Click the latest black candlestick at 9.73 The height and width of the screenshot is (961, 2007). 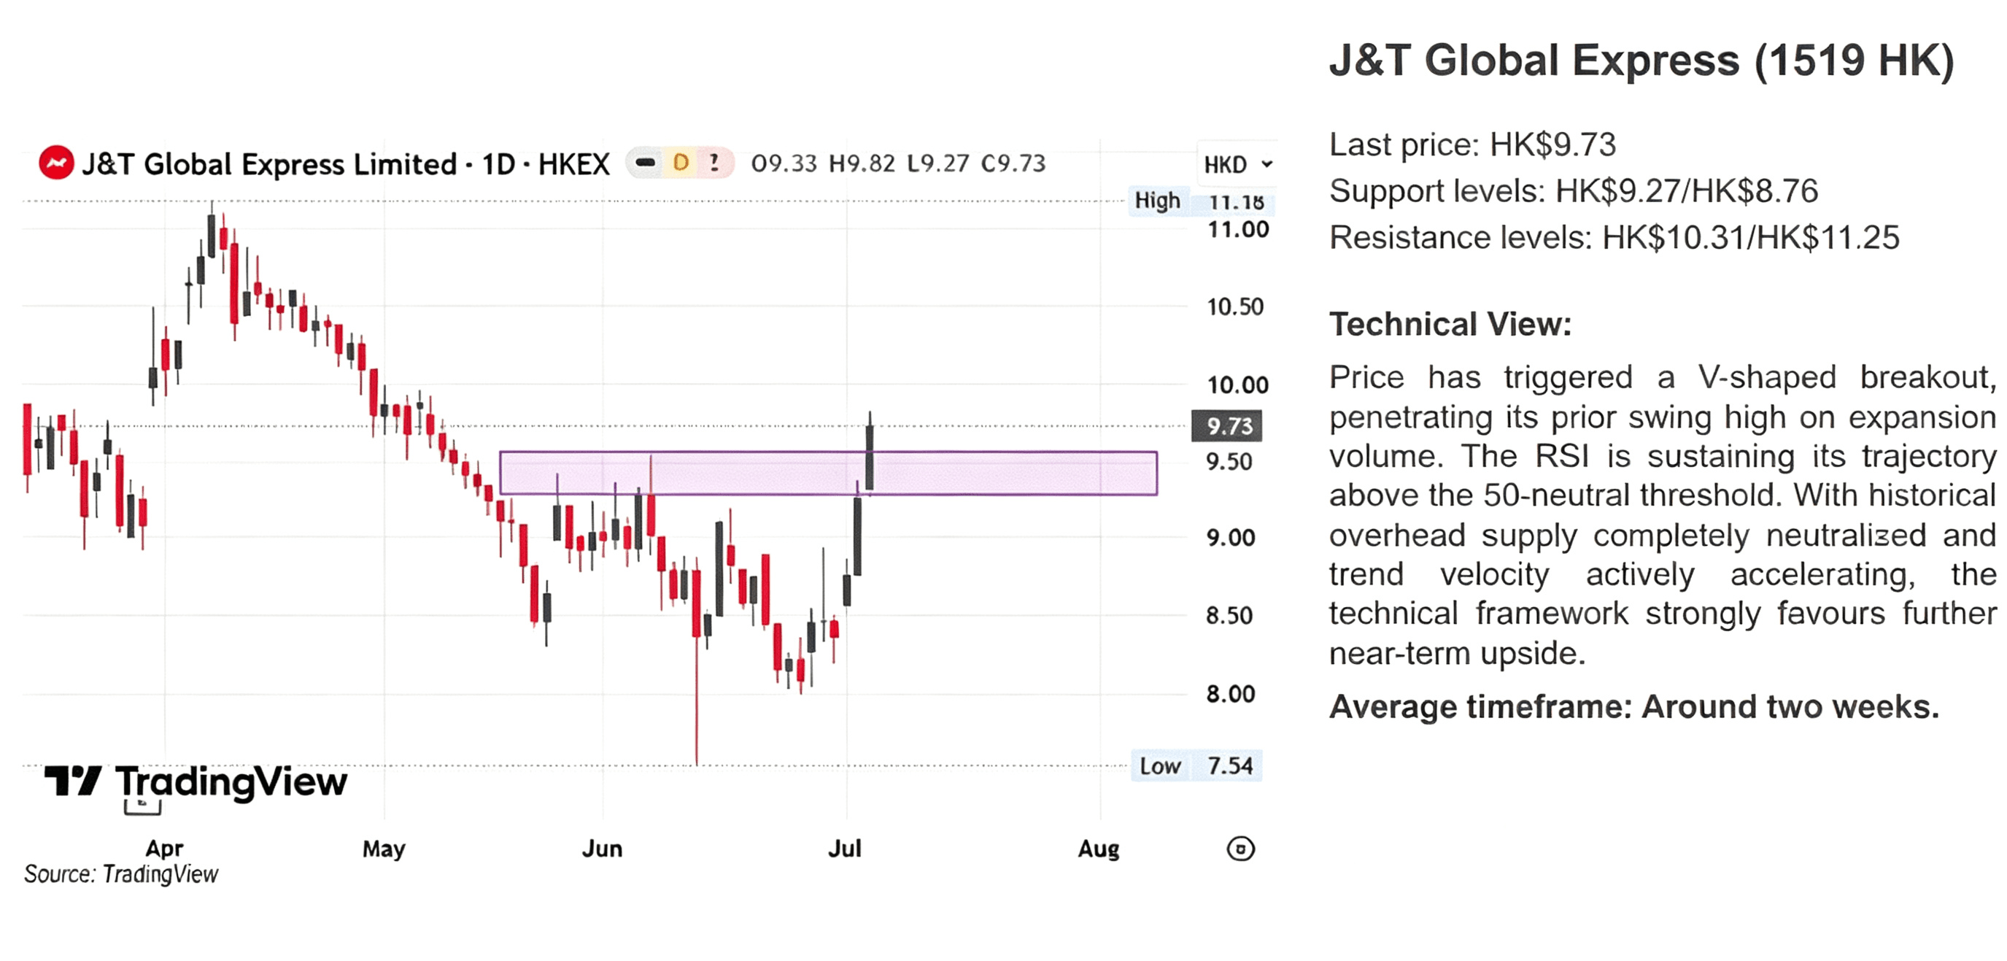(870, 456)
